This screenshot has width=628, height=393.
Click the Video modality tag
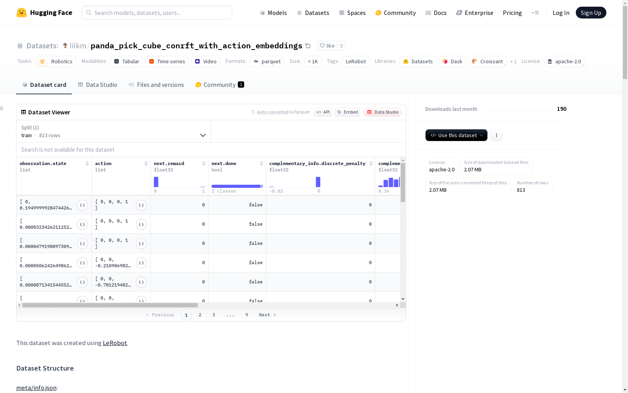point(206,61)
